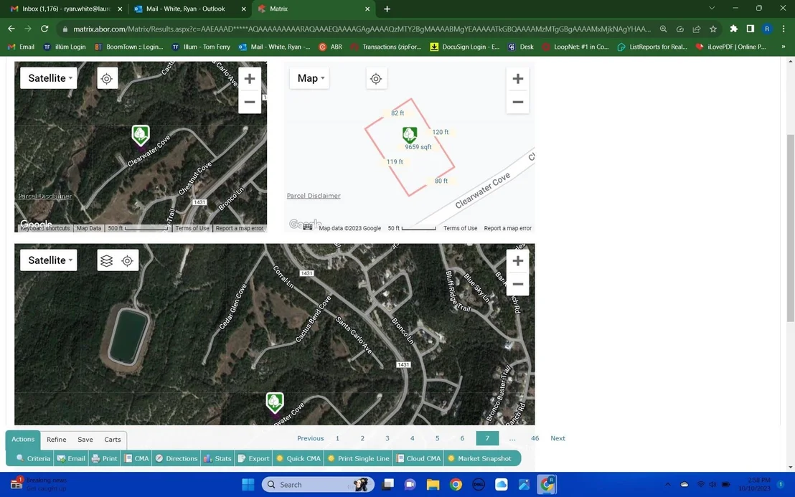The image size is (795, 497).
Task: Zoom in on the top-left satellite map
Action: [x=250, y=78]
